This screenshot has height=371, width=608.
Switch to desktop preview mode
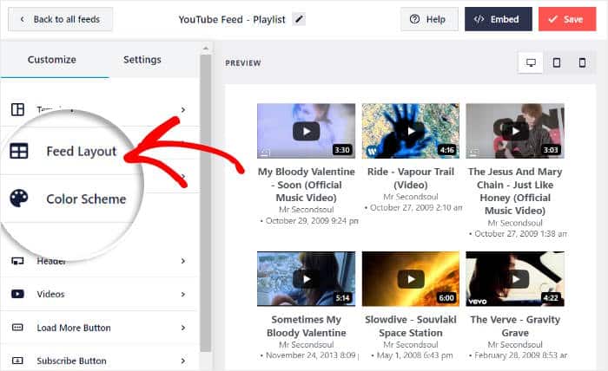tap(531, 62)
